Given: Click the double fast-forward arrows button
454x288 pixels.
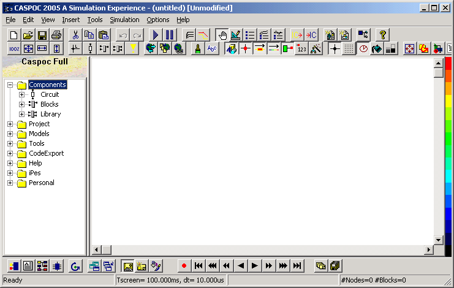Looking at the screenshot, I should click(x=269, y=266).
